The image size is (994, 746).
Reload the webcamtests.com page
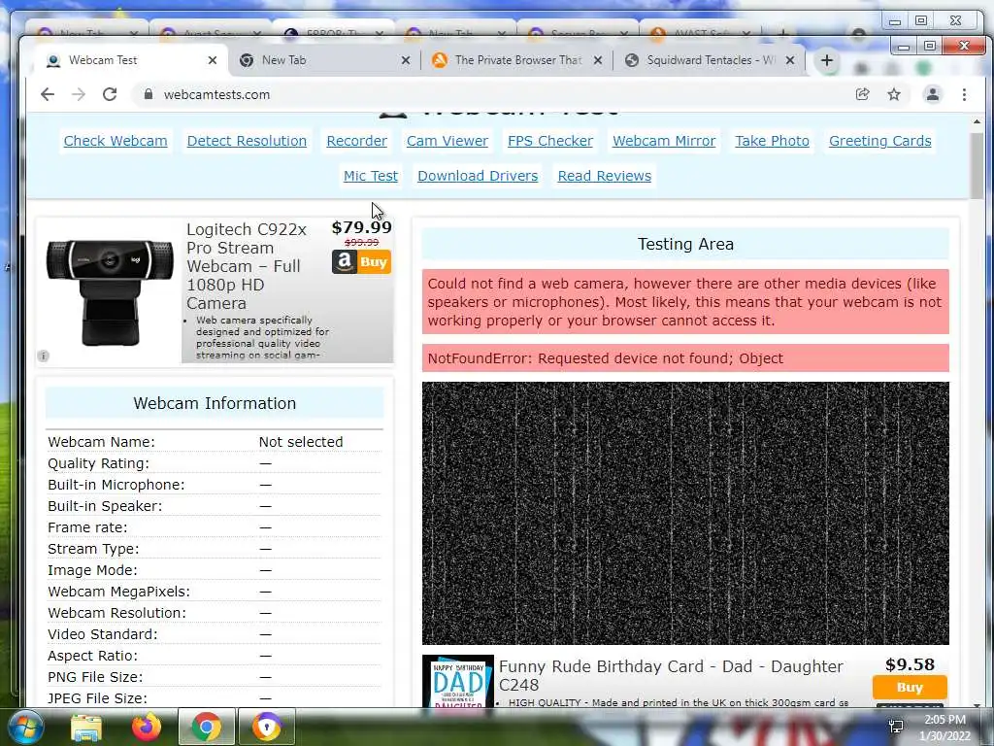click(x=110, y=94)
